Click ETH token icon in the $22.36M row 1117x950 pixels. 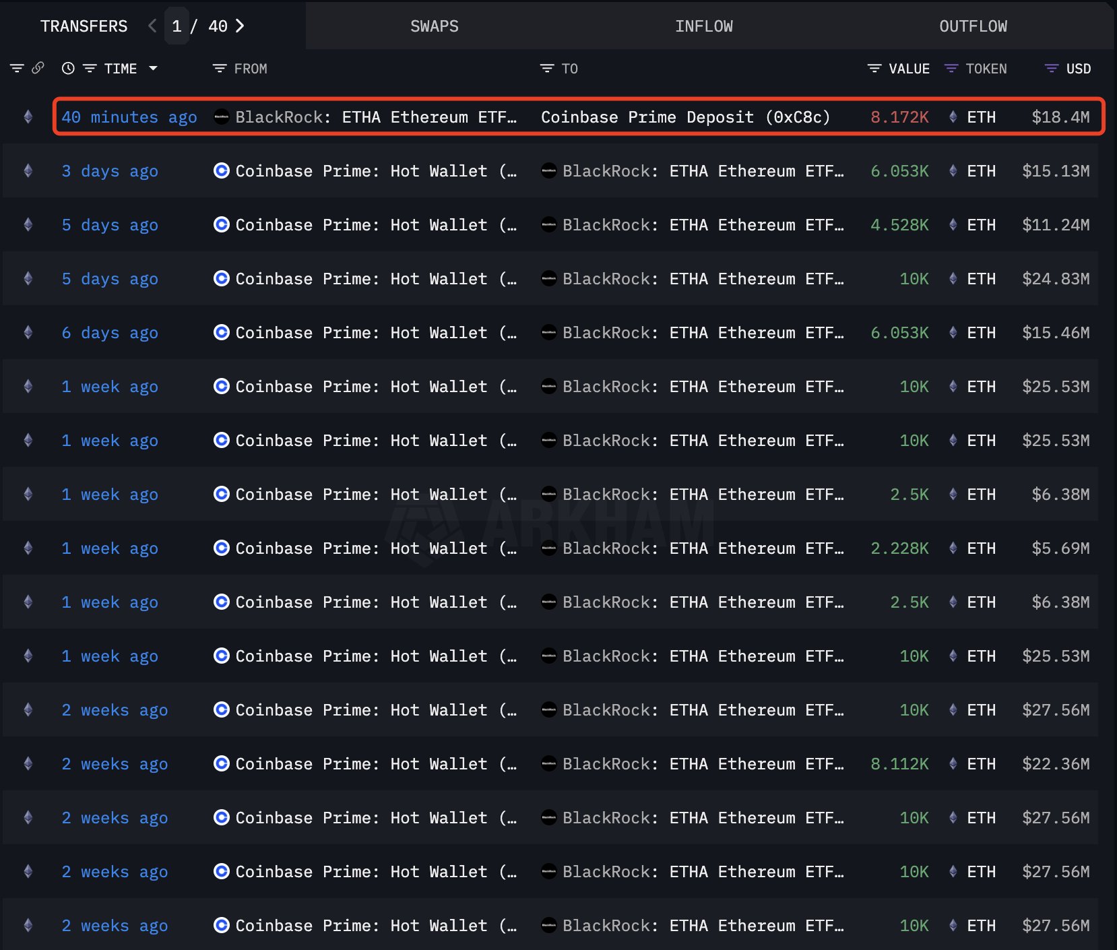click(953, 763)
